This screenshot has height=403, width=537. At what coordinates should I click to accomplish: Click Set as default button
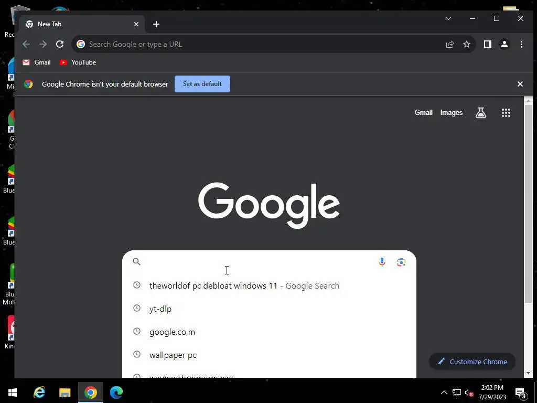point(202,84)
